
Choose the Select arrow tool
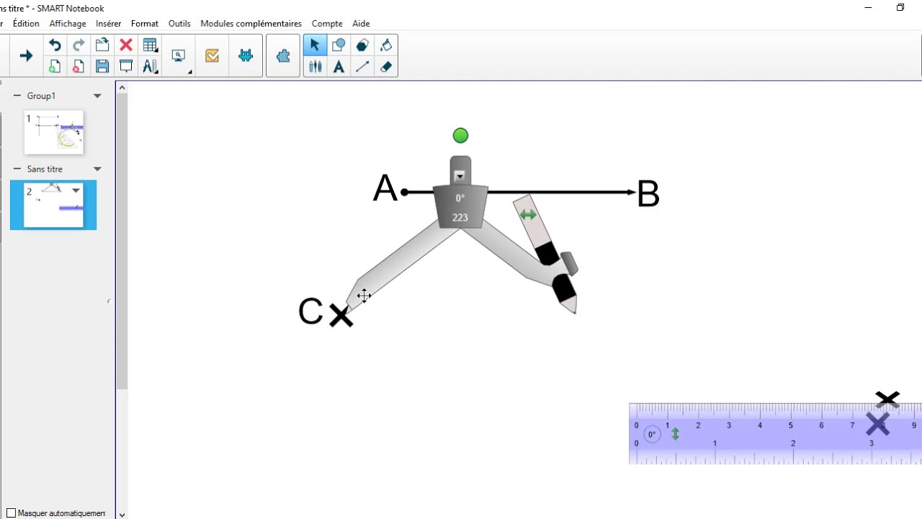(x=315, y=45)
